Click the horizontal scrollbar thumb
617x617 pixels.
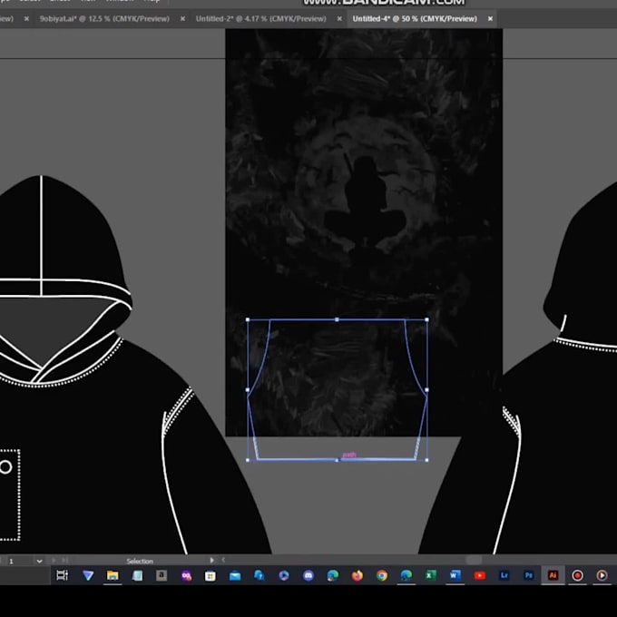click(x=474, y=560)
